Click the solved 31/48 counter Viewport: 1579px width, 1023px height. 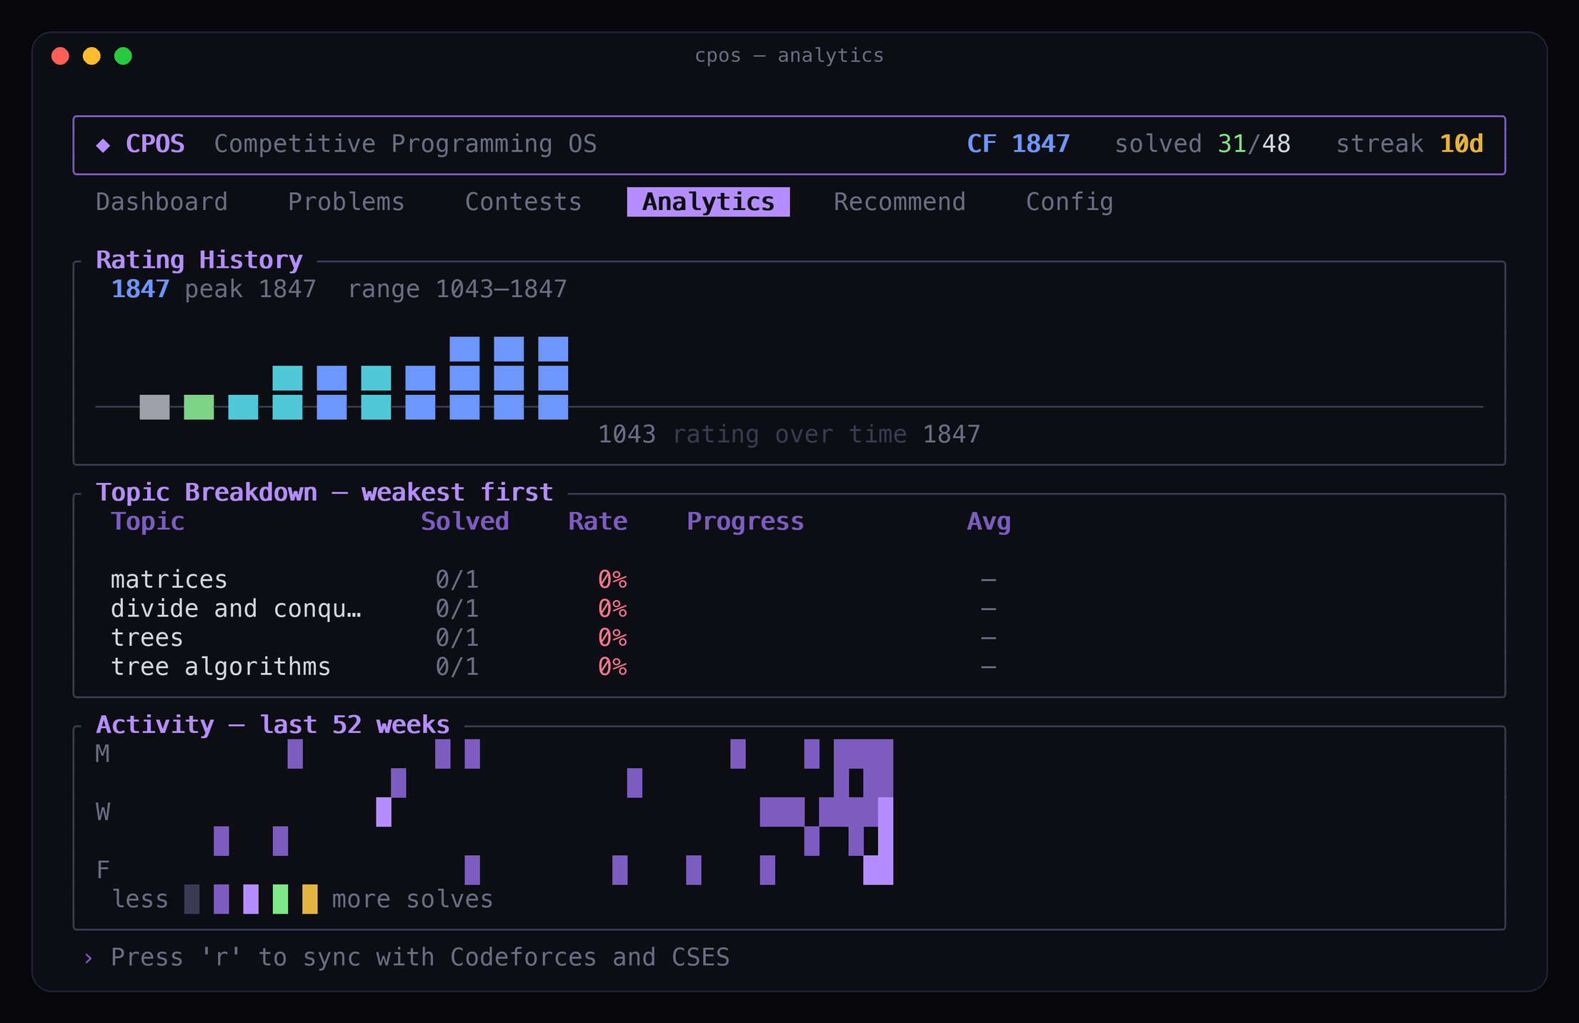pos(1202,144)
